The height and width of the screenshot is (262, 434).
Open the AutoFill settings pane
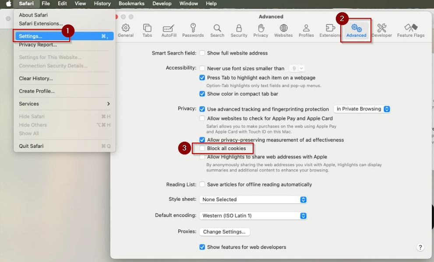point(169,29)
